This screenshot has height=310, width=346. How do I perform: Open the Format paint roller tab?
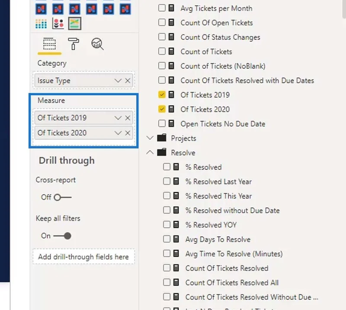pyautogui.click(x=73, y=44)
